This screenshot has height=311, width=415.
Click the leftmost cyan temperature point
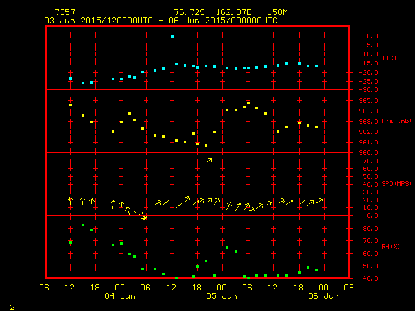[71, 78]
